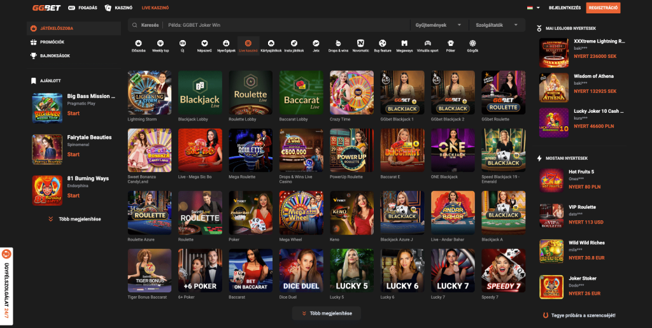Select the Görgők category
This screenshot has width=652, height=328.
[x=472, y=46]
